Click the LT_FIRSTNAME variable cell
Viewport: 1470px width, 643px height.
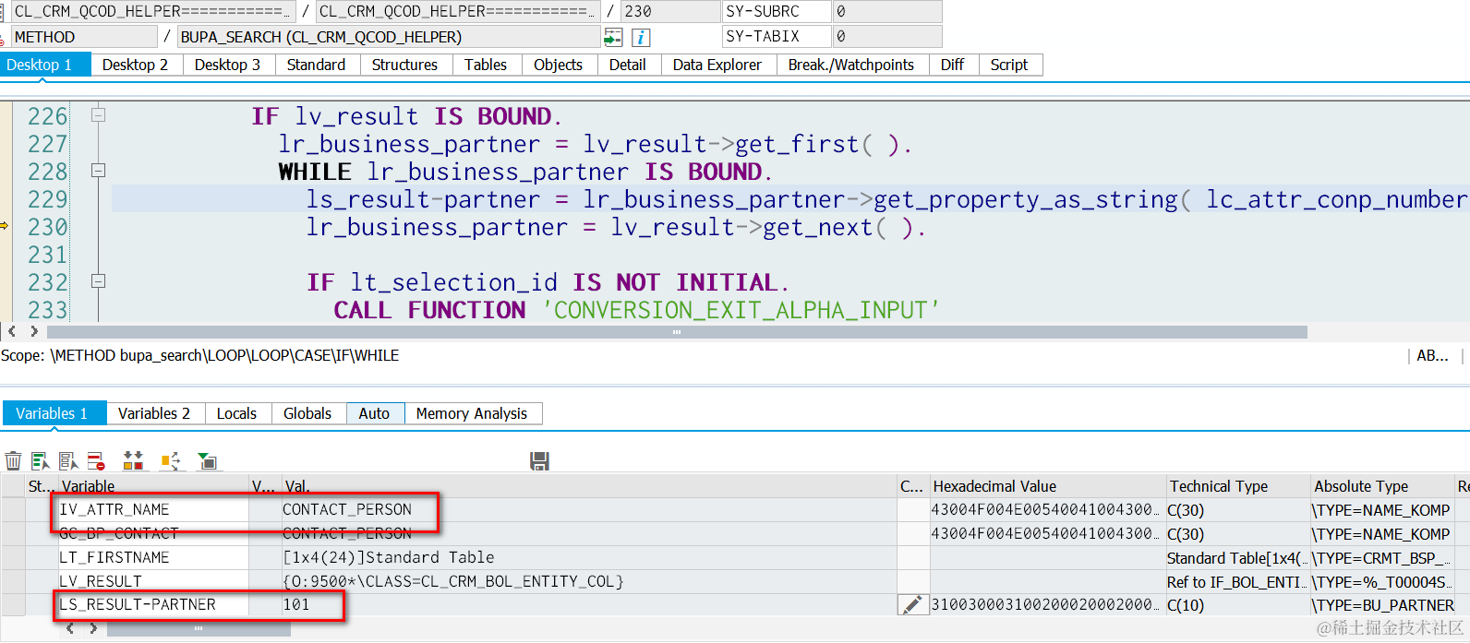coord(153,557)
